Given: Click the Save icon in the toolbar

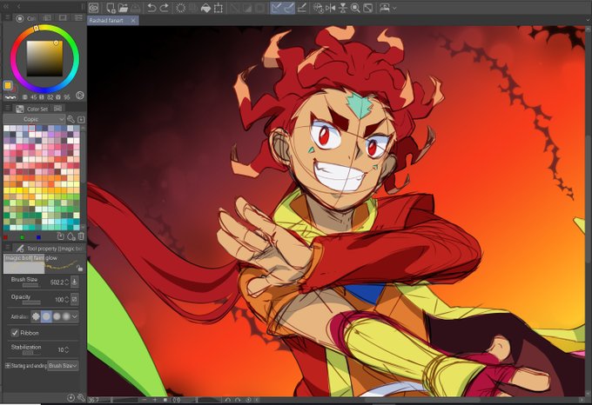Looking at the screenshot, I should pos(135,8).
